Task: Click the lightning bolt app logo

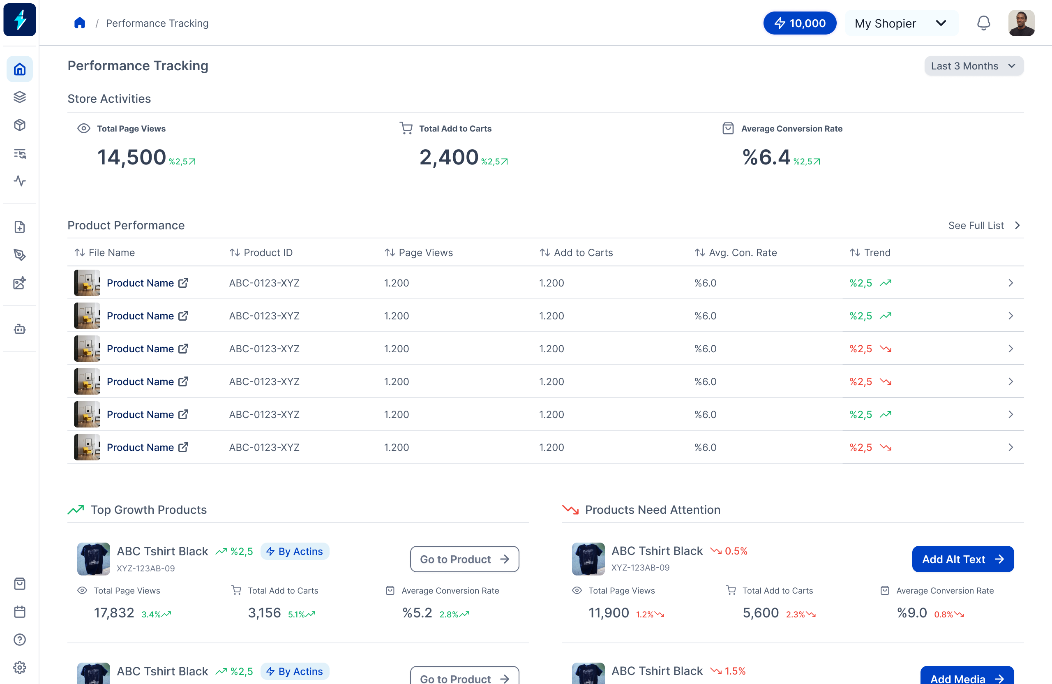Action: (x=19, y=20)
